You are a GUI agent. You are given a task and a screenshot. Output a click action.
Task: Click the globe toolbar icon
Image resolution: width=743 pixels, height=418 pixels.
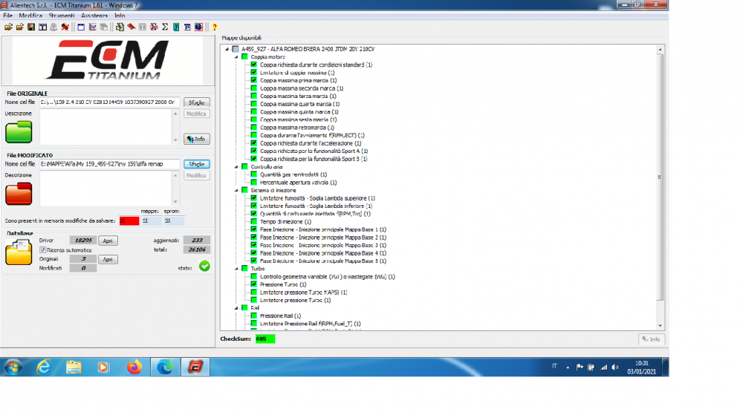pos(199,27)
